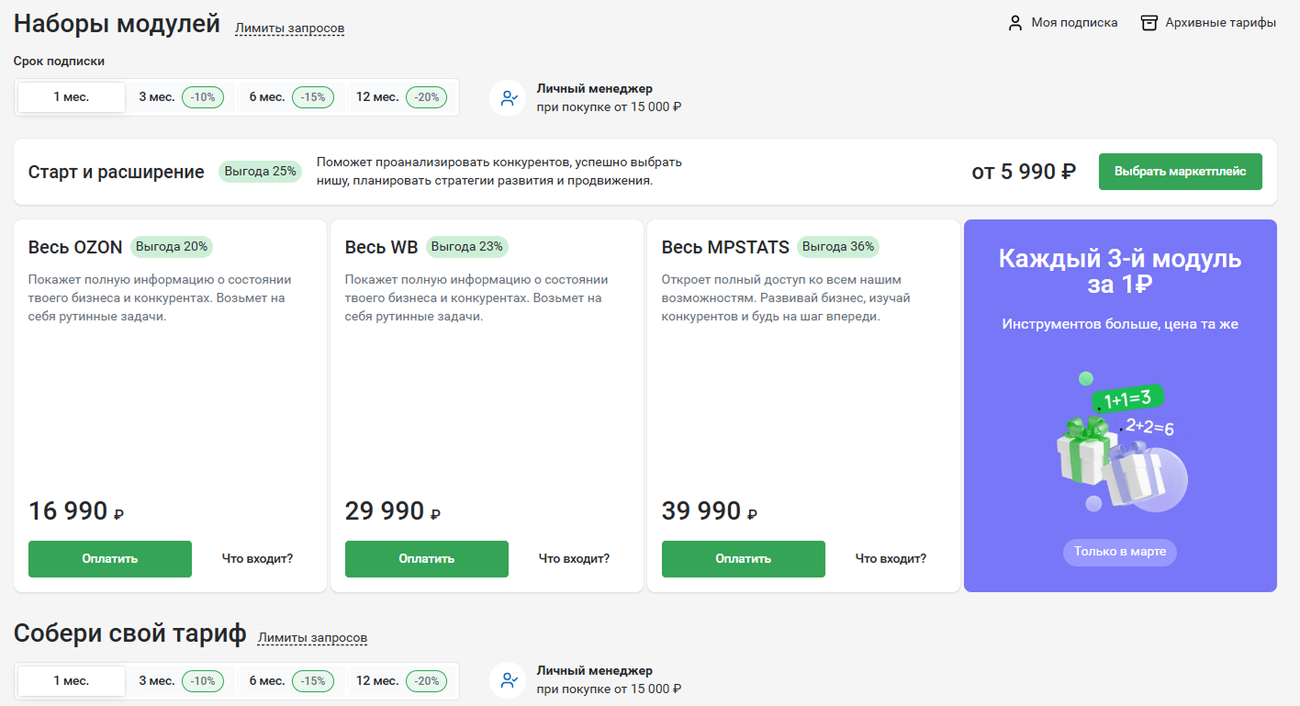The width and height of the screenshot is (1300, 706).
Task: Click the 16 990 ₽ price
Action: coord(76,510)
